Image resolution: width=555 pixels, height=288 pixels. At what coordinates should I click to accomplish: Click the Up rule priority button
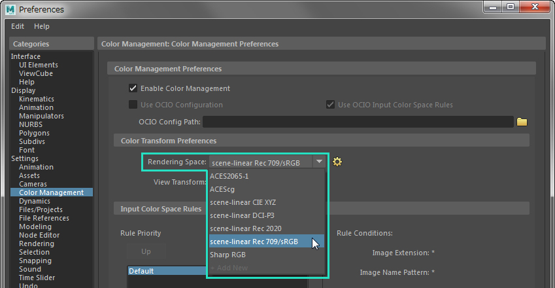click(x=146, y=251)
